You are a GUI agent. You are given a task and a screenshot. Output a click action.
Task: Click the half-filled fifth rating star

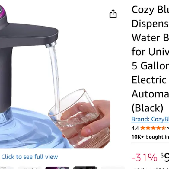164,128
